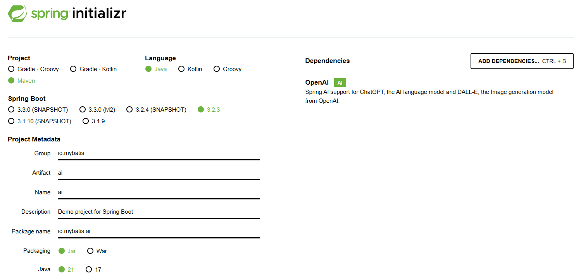Viewport: 581px width, 279px height.
Task: Select Spring Boot 3.3.0 (M2)
Action: pos(83,110)
